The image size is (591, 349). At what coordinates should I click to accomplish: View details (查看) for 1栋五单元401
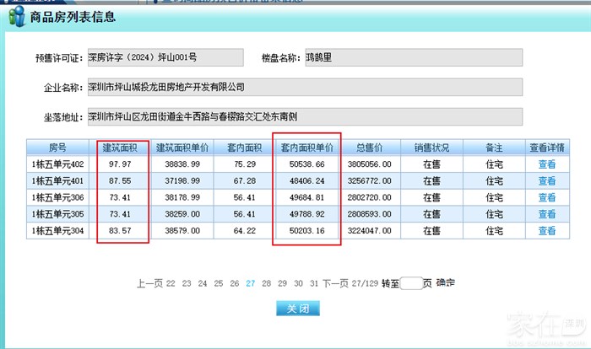[x=546, y=181]
